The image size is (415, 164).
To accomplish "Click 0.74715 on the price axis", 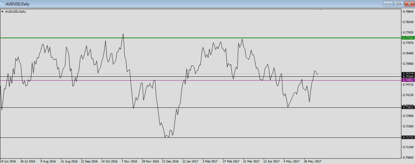I will 409,85.
